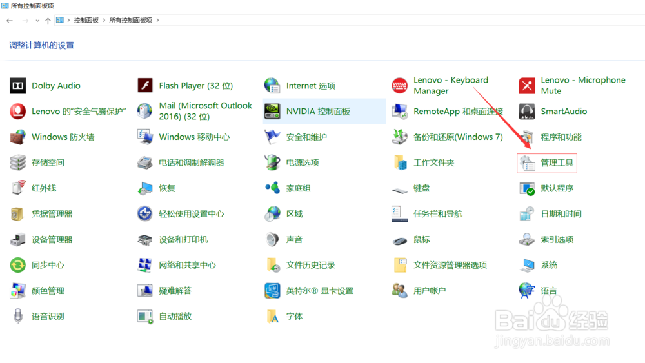Open the 设备和打印机 icon
The image size is (645, 363).
(x=144, y=240)
